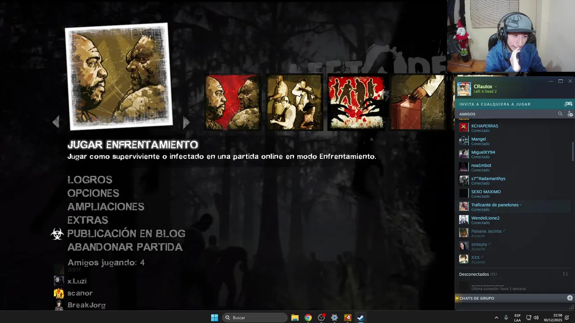575x323 pixels.
Task: Click sintayta avatar icon
Action: pos(464,246)
